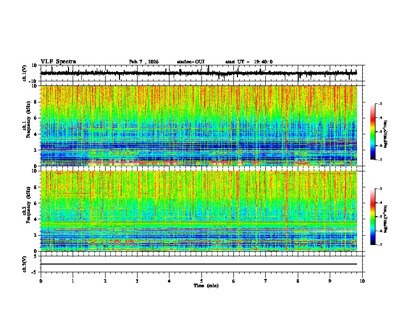Click the "8" kHz tick on ch.1 frequency axis
The image size is (408, 315).
[x=36, y=102]
